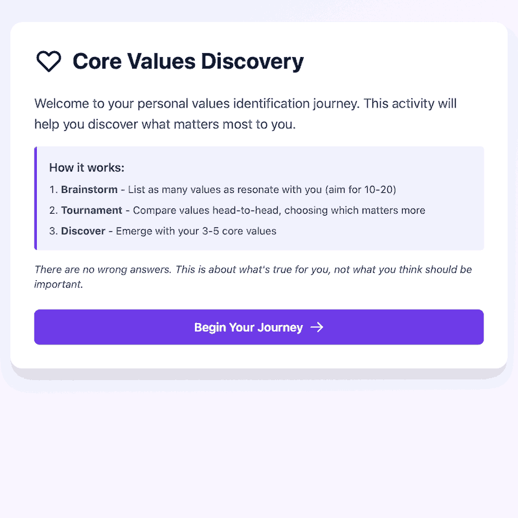This screenshot has height=518, width=518.
Task: Click the number 2 list marker
Action: tap(53, 210)
